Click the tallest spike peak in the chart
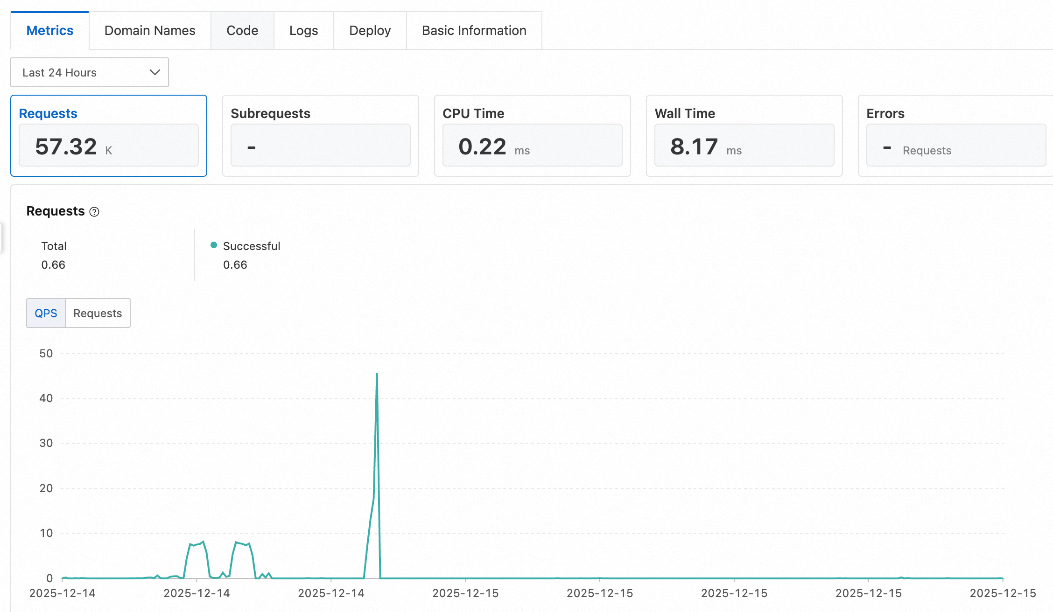This screenshot has height=612, width=1053. pos(377,374)
